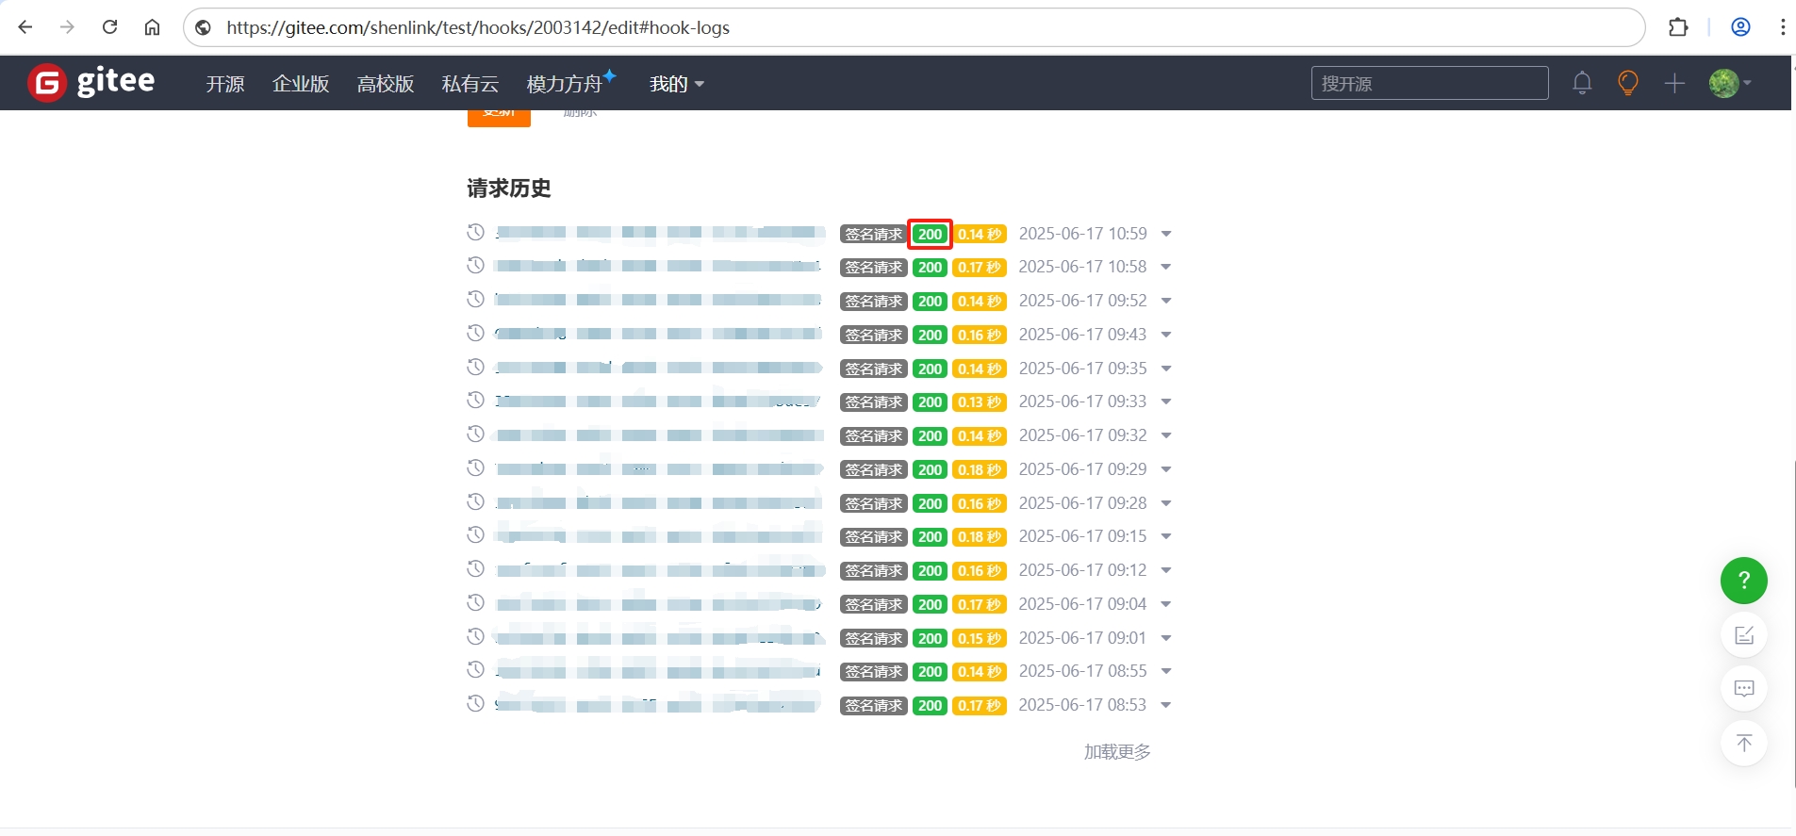Open the browser profile icon
This screenshot has width=1796, height=836.
(x=1741, y=27)
